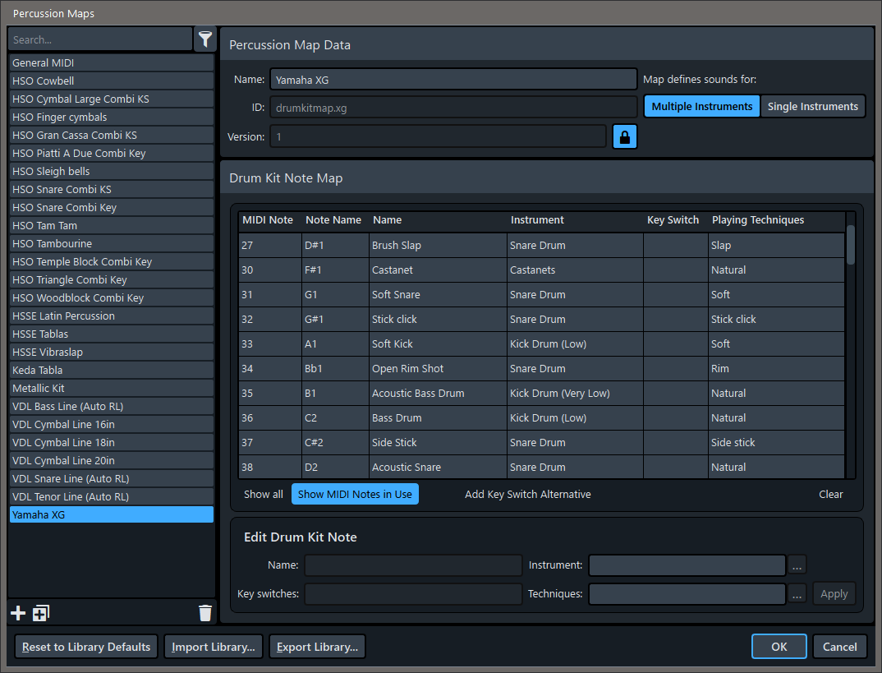Select HSSE Vibraslap map
882x673 pixels.
112,352
